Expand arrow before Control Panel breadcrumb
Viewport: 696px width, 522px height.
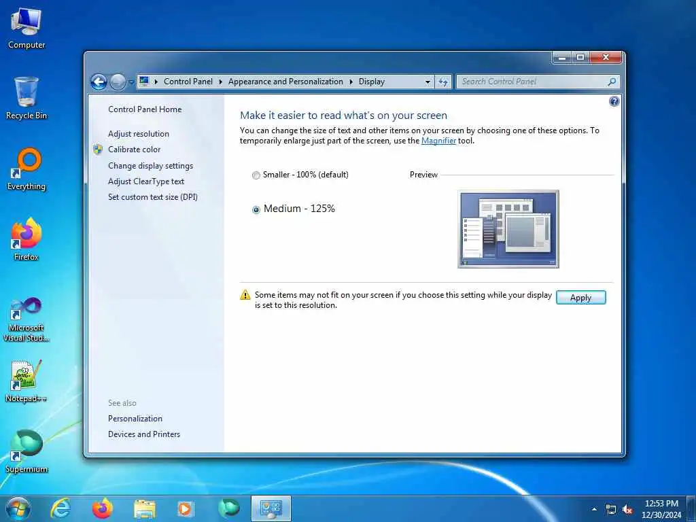pos(156,82)
